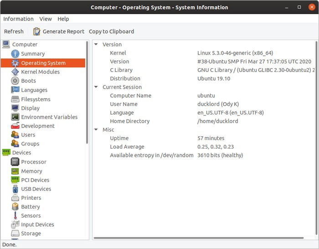Screen dimensions: 319x249
Task: Collapse the Current Session section
Action: tap(96, 87)
